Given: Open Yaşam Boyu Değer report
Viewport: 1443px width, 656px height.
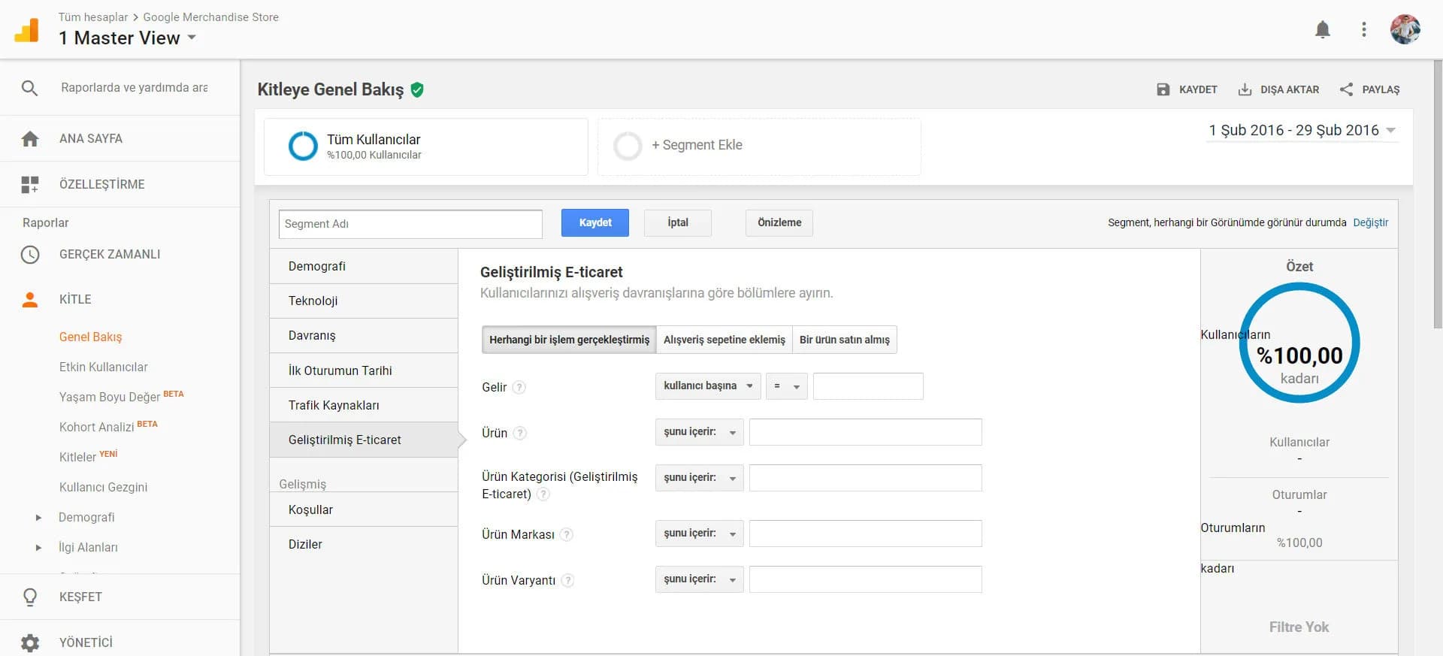Looking at the screenshot, I should (110, 397).
